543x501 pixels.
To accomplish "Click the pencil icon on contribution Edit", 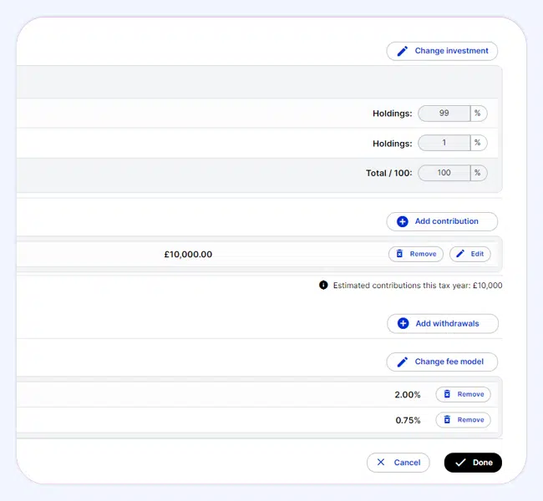I will coord(460,254).
